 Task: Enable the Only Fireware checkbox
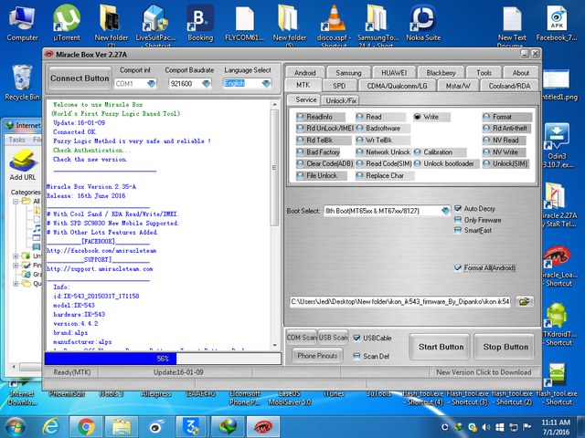click(459, 220)
